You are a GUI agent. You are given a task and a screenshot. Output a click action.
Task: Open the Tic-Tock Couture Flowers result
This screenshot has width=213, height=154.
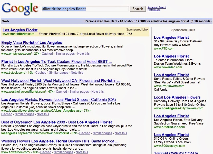(x=56, y=62)
